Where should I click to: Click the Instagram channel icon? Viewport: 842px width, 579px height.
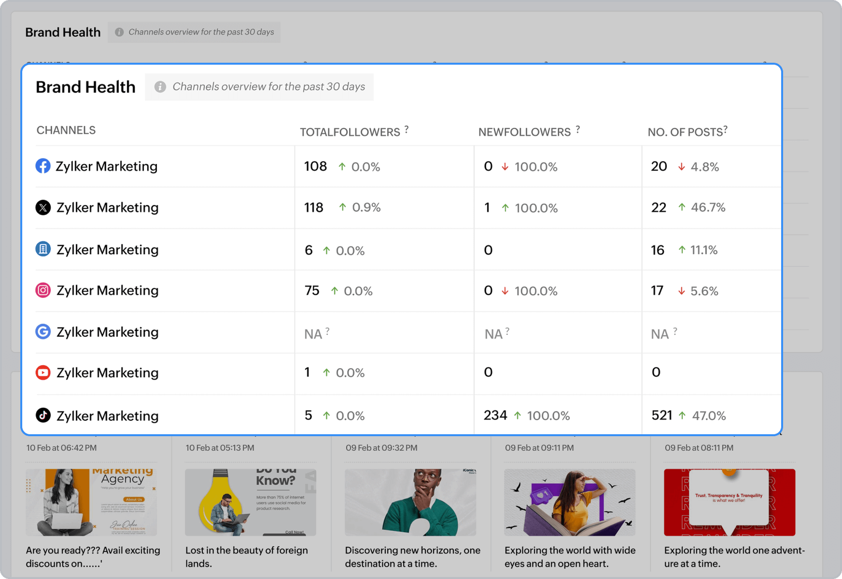(x=43, y=290)
